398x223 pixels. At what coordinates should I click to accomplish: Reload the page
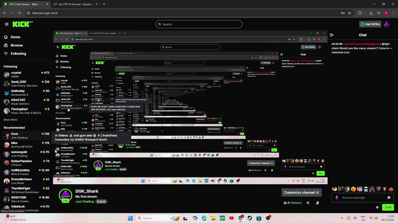19,13
